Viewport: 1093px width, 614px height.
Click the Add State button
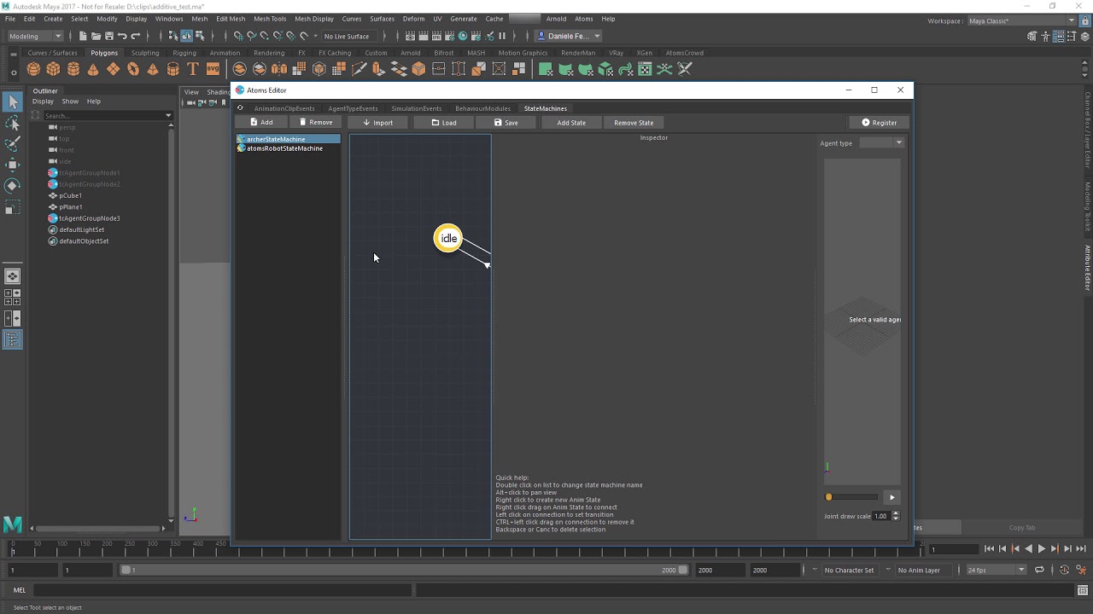[x=571, y=123]
